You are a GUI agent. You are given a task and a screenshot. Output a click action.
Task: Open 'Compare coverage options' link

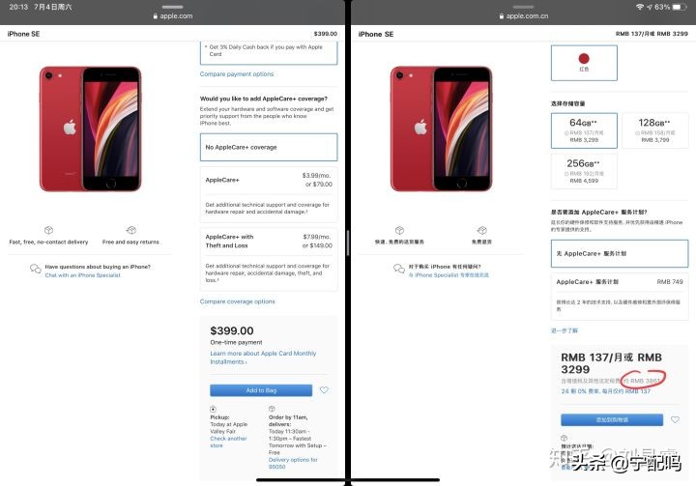click(x=238, y=301)
